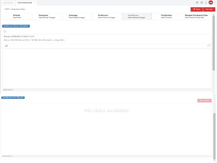Open the Preferensi step tab
The image size is (217, 163).
pyautogui.click(x=107, y=16)
